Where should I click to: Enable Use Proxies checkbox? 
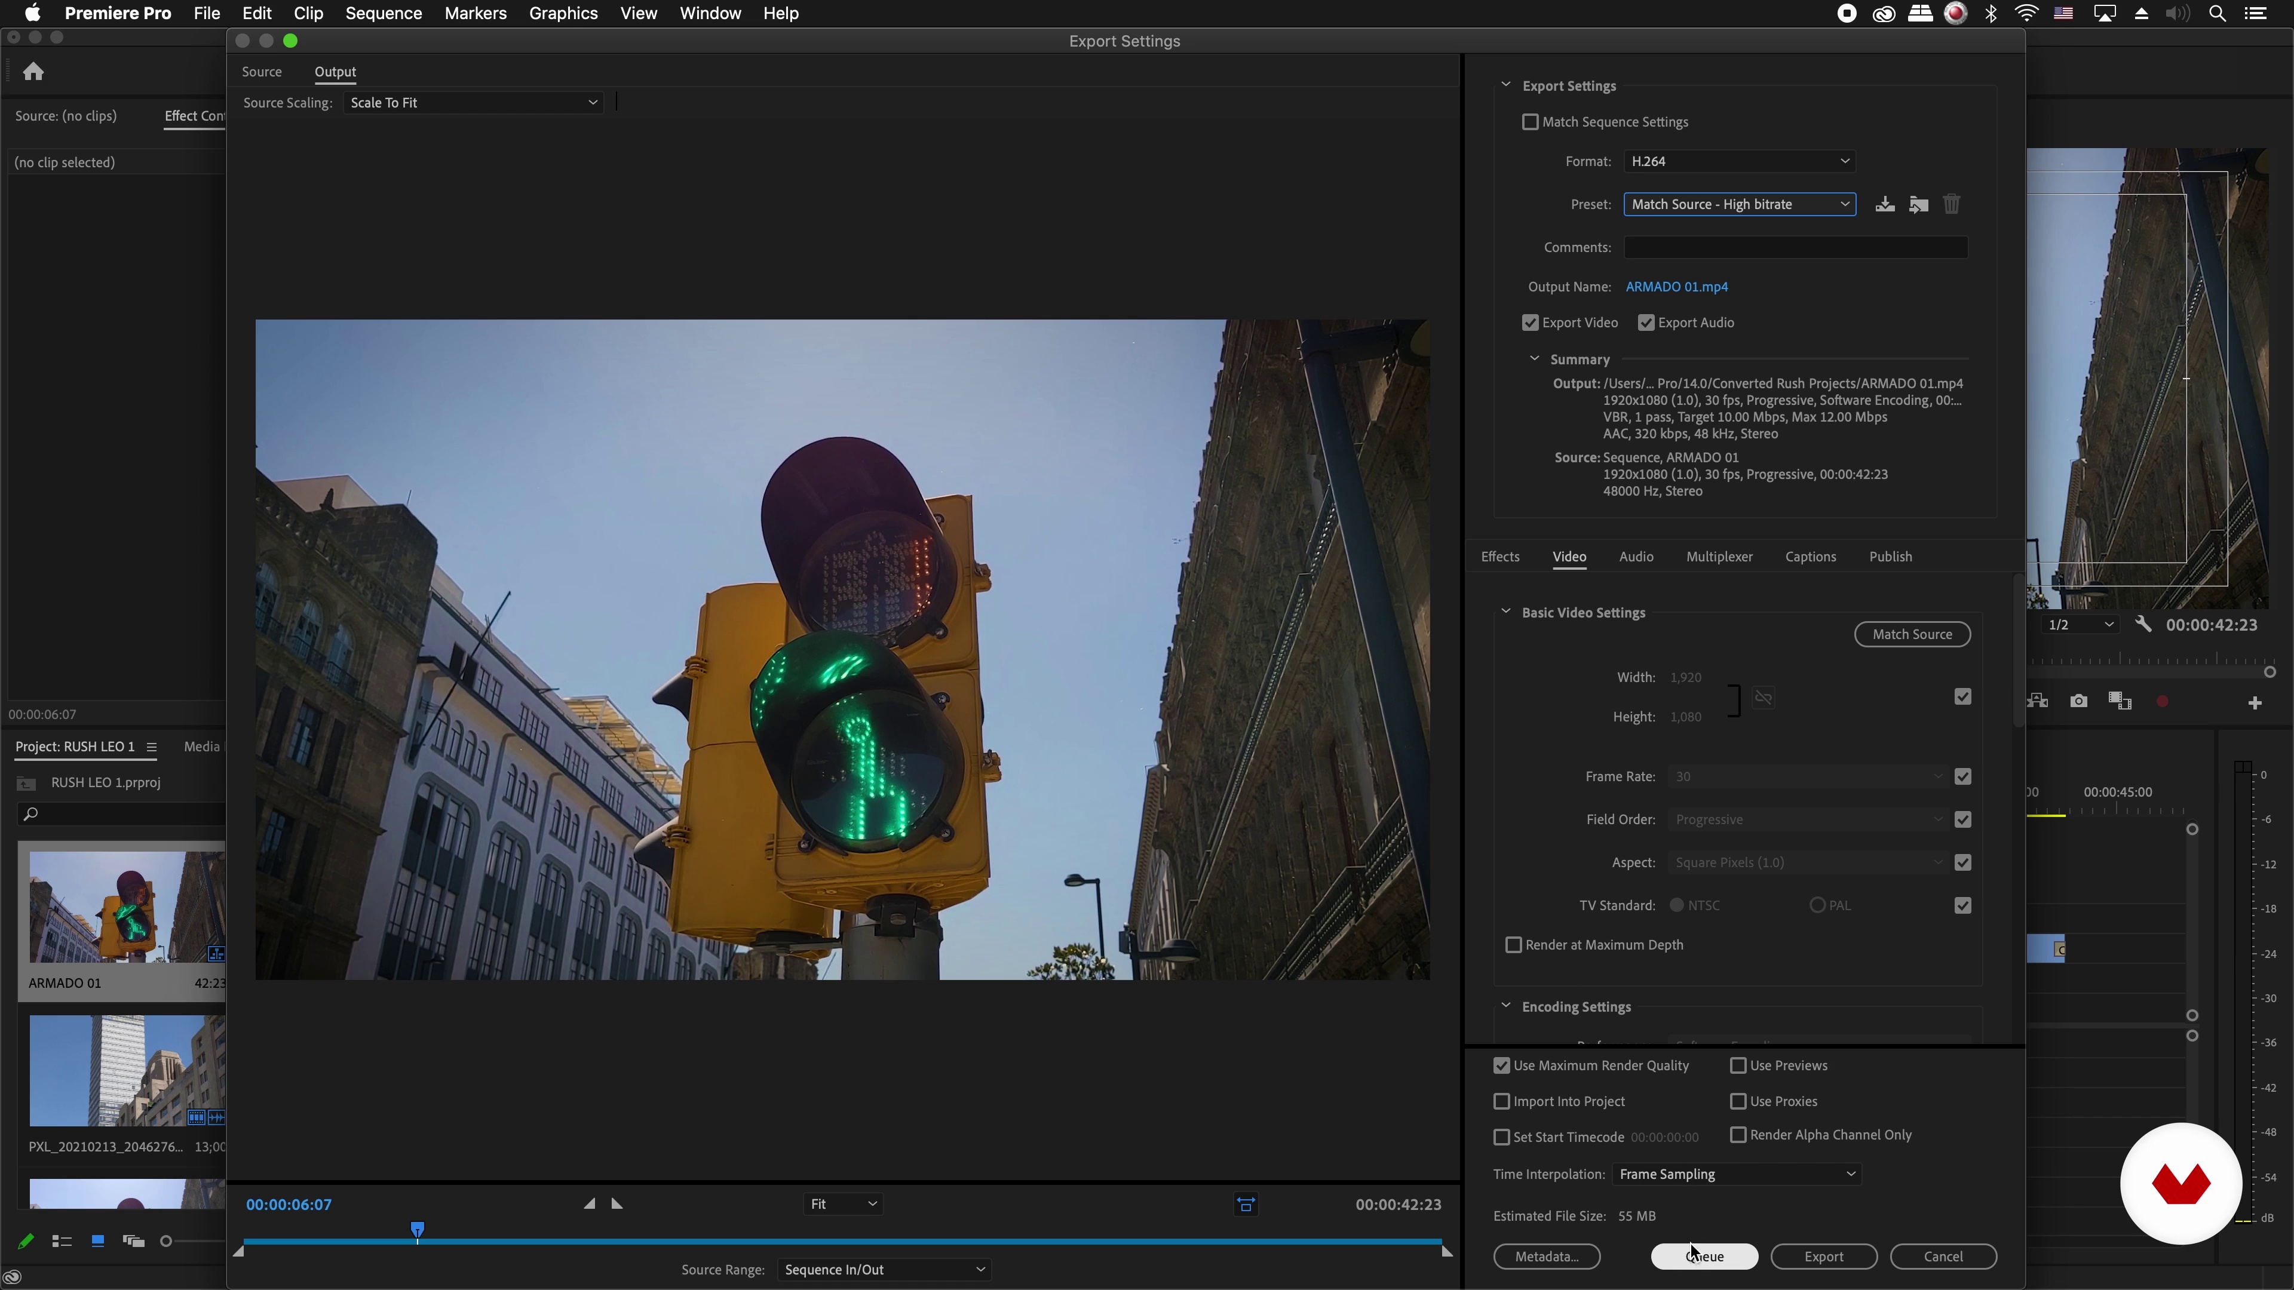(1737, 1101)
